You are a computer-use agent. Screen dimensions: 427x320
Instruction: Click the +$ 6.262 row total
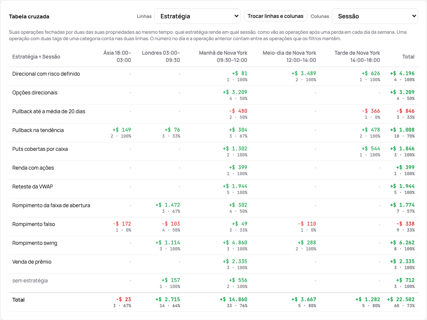pos(402,243)
